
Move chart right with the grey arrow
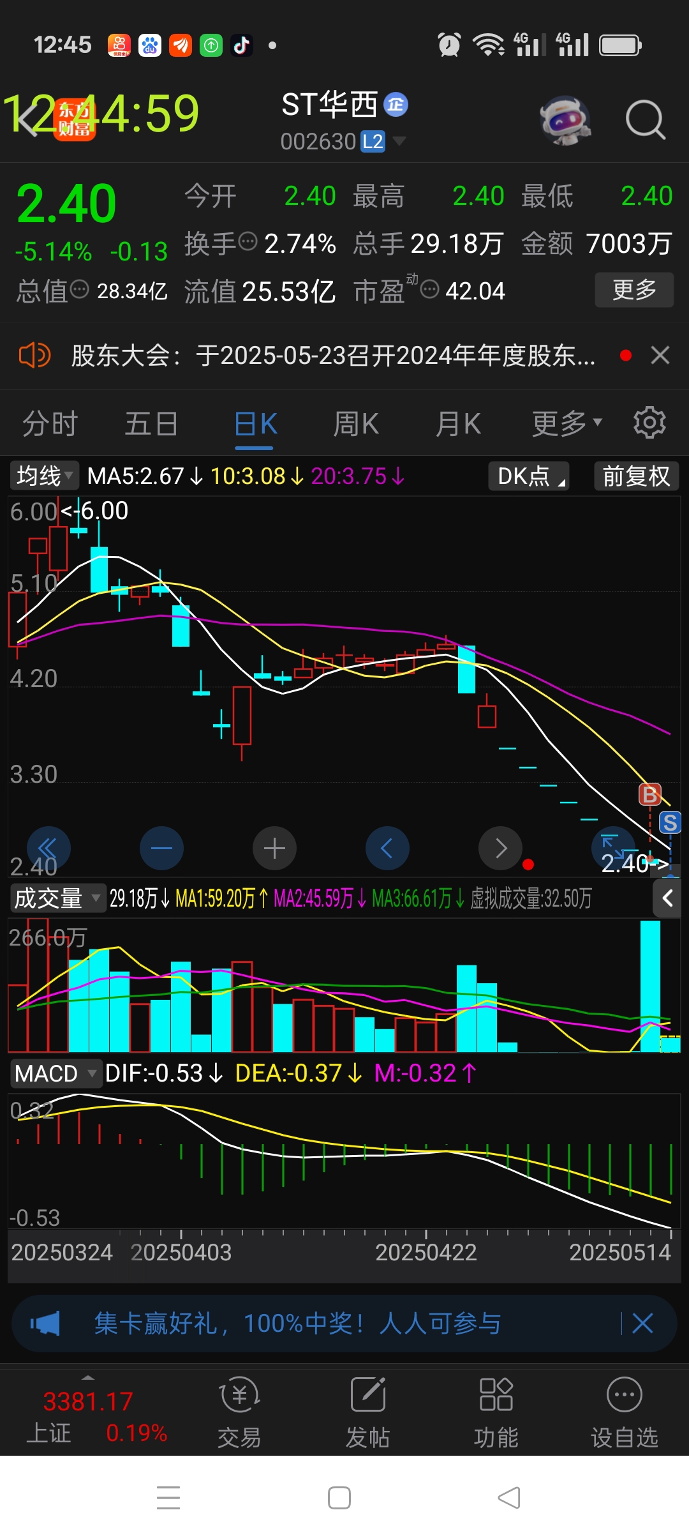(500, 848)
